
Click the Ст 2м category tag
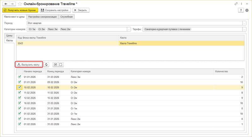tap(42, 29)
